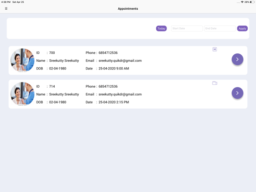The height and width of the screenshot is (192, 256).
Task: Select patient photo for appointment 700
Action: pyautogui.click(x=23, y=60)
